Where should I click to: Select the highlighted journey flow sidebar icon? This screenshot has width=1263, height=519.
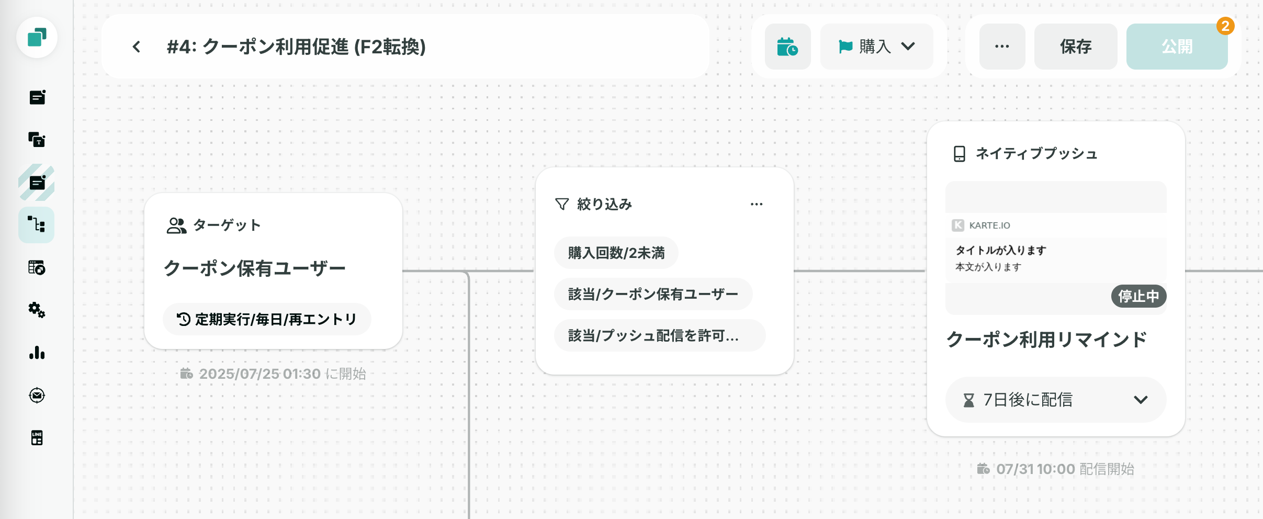pyautogui.click(x=37, y=225)
